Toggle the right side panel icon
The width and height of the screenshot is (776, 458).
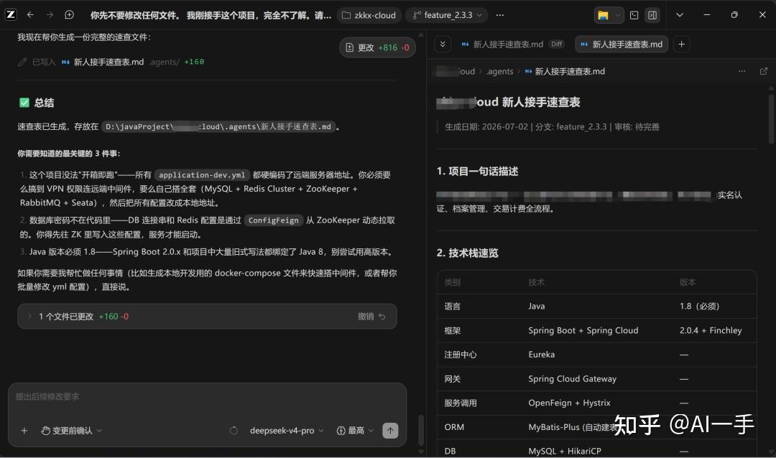(x=652, y=15)
